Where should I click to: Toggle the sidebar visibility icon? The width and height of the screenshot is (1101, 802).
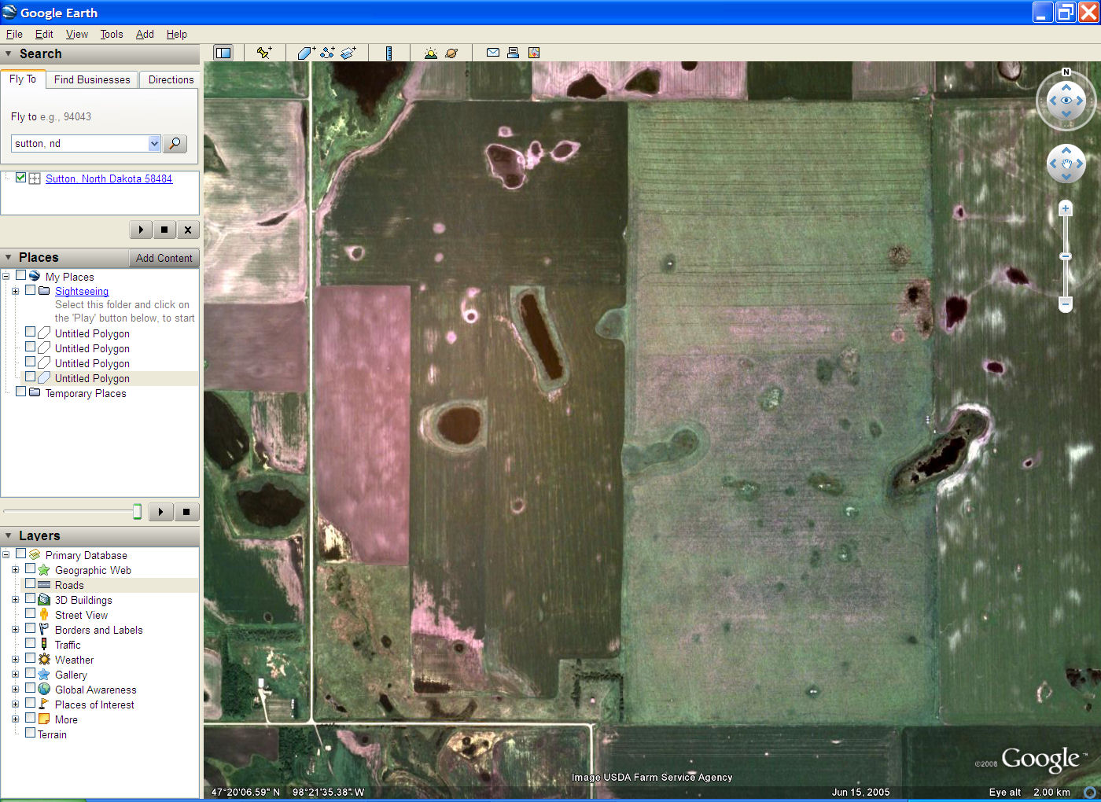223,53
